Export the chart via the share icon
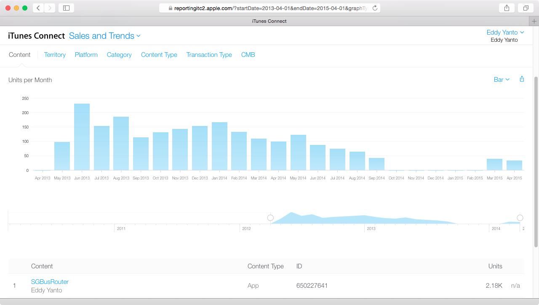539x305 pixels. [522, 79]
